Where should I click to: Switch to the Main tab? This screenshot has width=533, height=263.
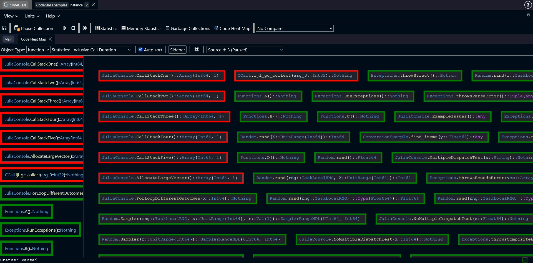[x=8, y=39]
